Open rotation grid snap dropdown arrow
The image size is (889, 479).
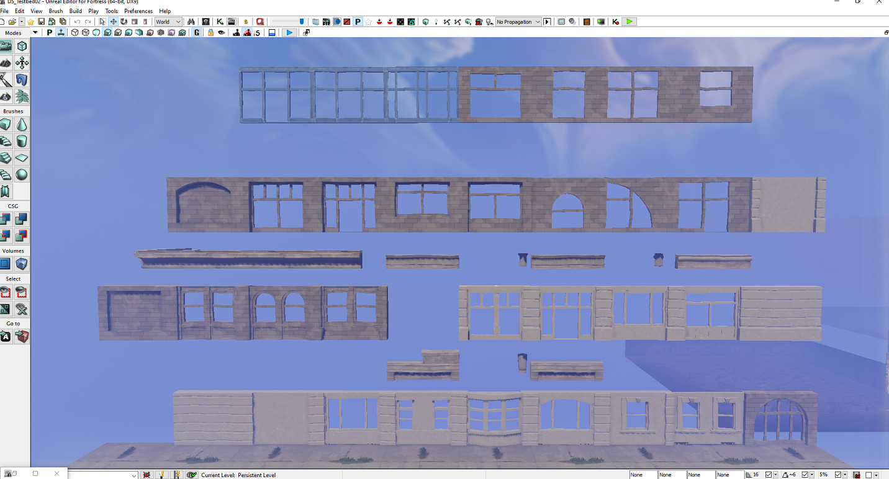click(x=813, y=475)
